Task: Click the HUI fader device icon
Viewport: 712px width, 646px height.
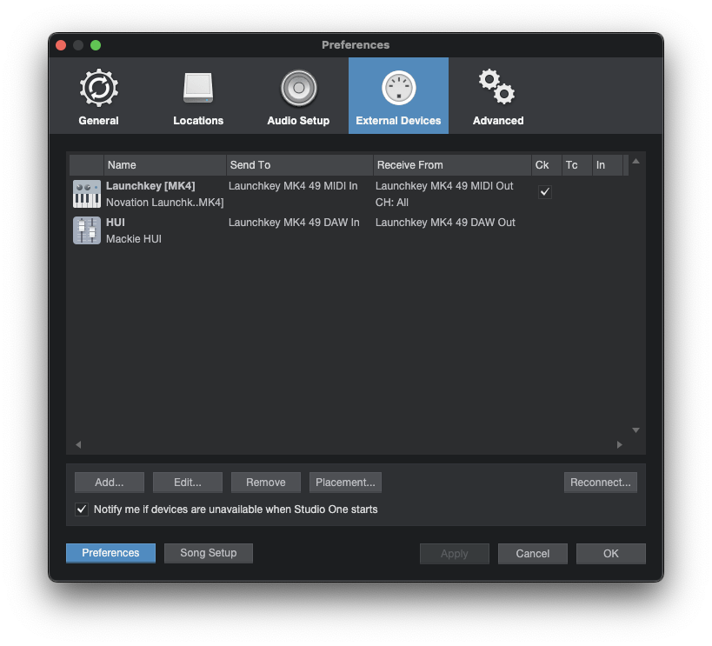Action: 87,230
